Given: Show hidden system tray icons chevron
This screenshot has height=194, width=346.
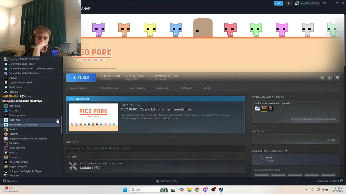Looking at the screenshot, I should pos(307,190).
